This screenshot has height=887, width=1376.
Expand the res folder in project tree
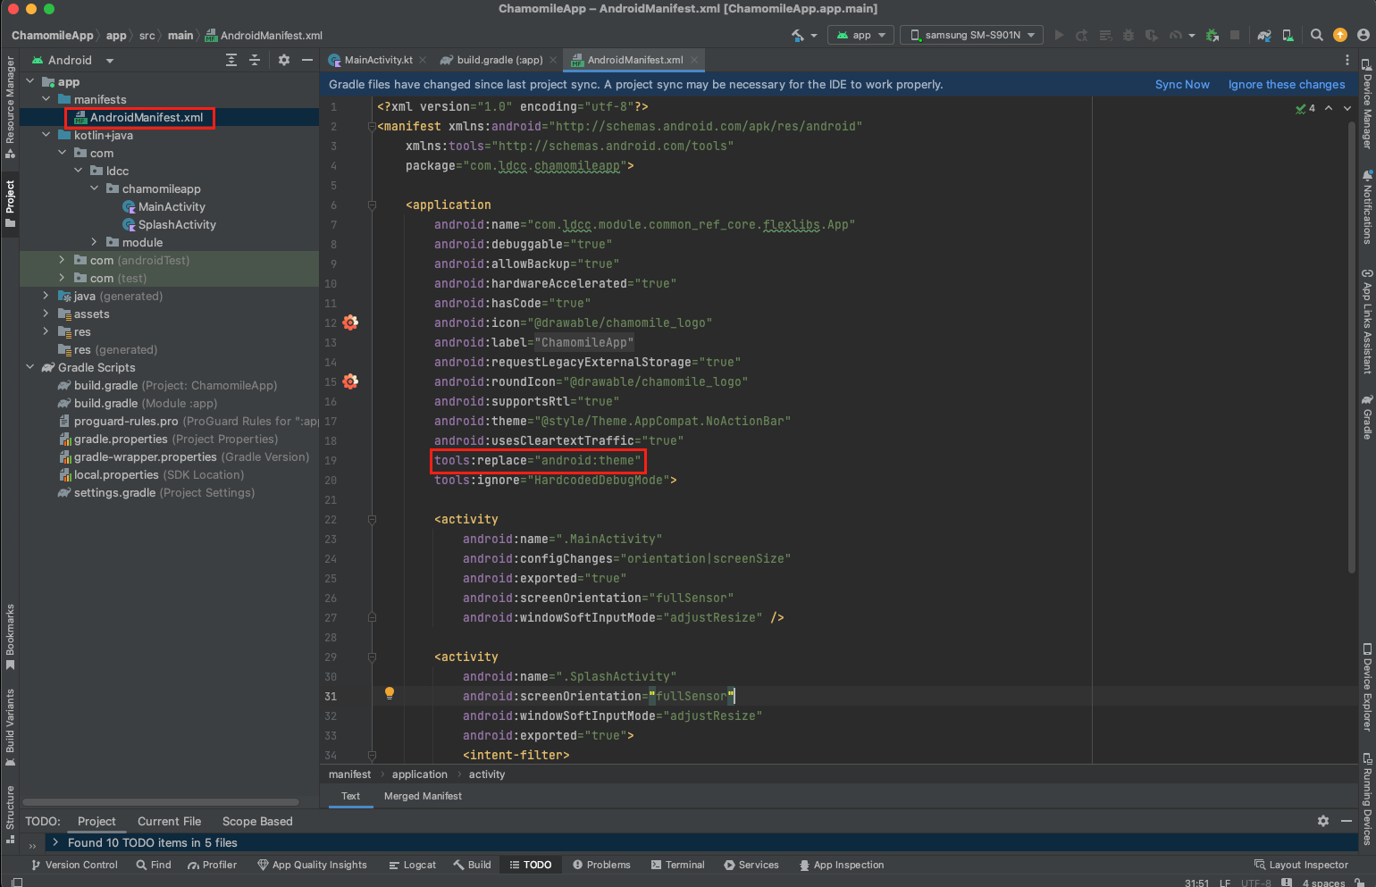[x=46, y=331]
